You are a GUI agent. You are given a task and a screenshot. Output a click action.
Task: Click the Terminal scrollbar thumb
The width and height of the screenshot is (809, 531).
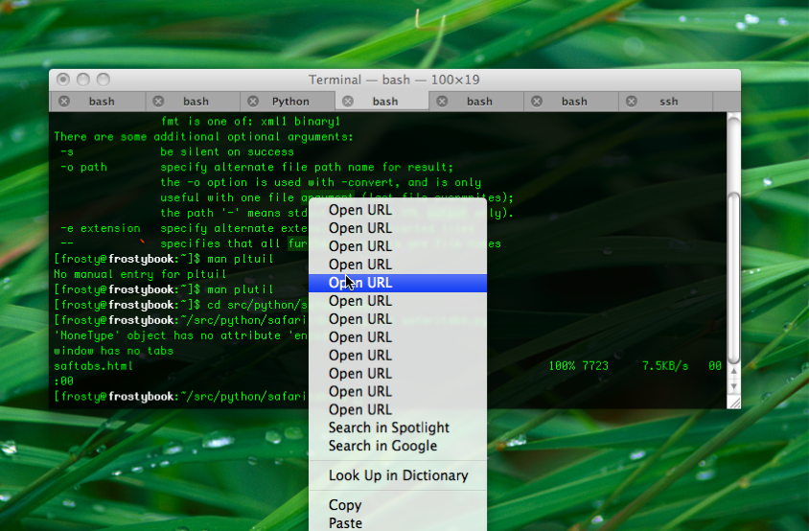click(733, 276)
